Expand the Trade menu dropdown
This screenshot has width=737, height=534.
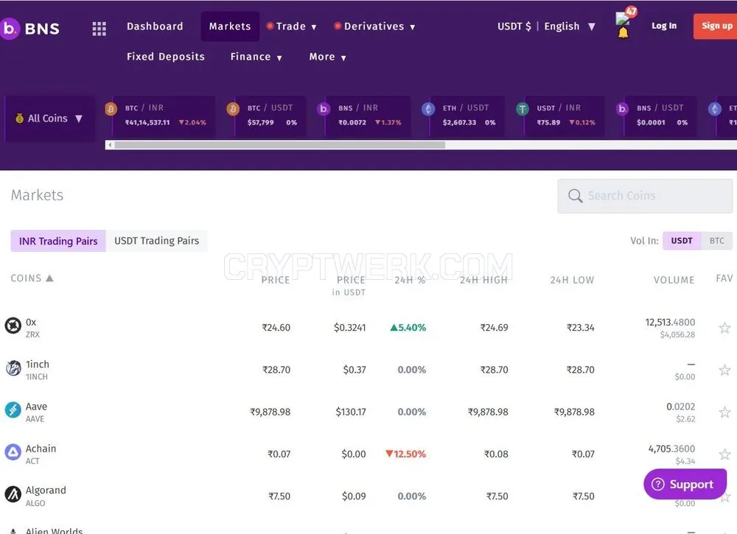pos(291,27)
